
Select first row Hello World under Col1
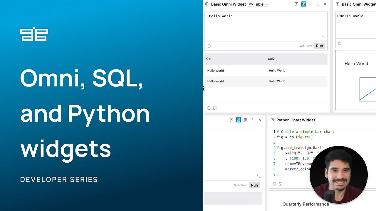(215, 71)
